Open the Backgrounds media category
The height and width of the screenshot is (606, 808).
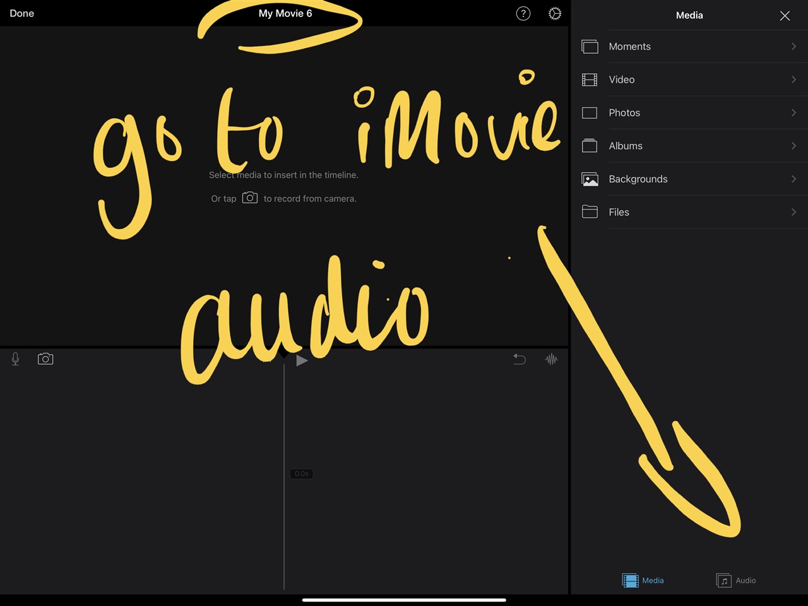(x=689, y=179)
